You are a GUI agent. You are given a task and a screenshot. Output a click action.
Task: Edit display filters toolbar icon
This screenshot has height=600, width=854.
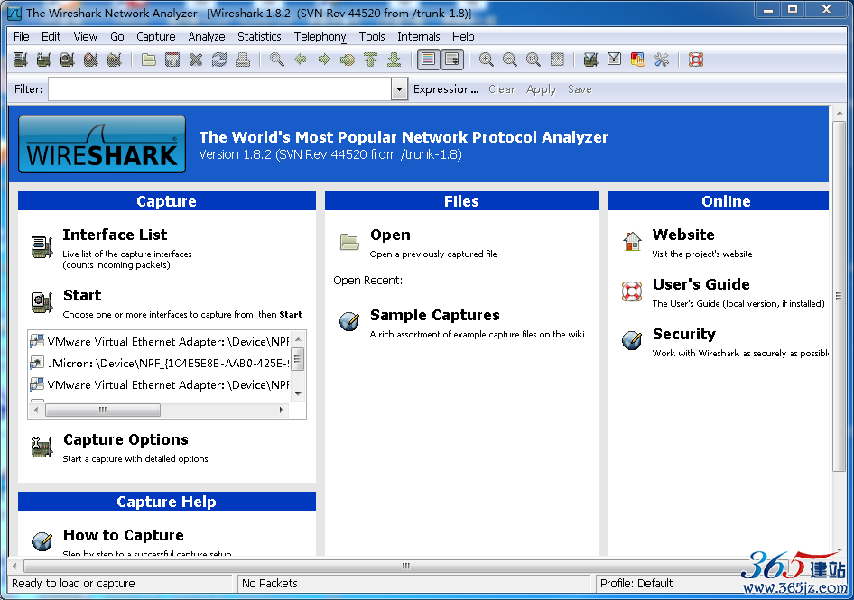tap(614, 60)
